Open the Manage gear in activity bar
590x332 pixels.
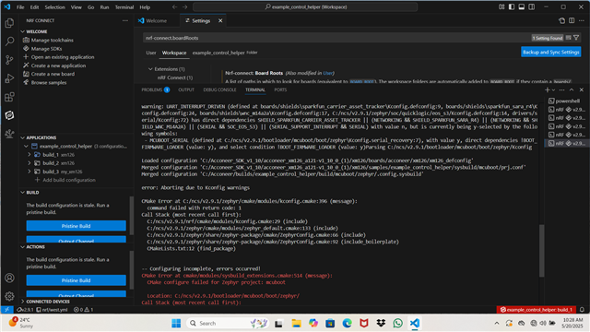point(9,296)
